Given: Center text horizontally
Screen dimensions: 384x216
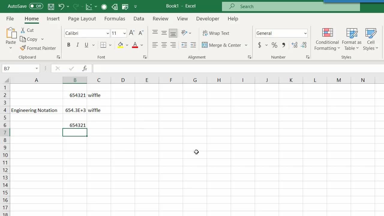Looking at the screenshot, I should (164, 45).
